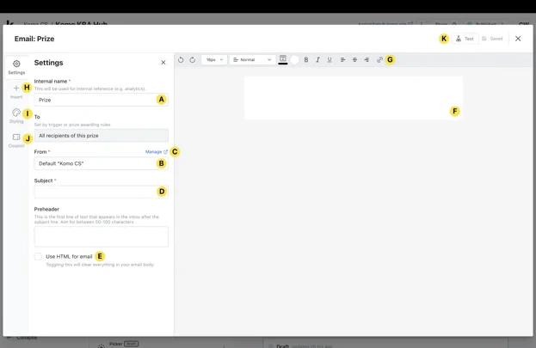Screen dimensions: 536x348
Task: Toggle bold formatting
Action: [306, 60]
